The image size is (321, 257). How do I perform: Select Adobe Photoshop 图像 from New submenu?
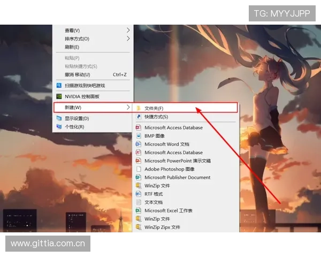[186, 169]
